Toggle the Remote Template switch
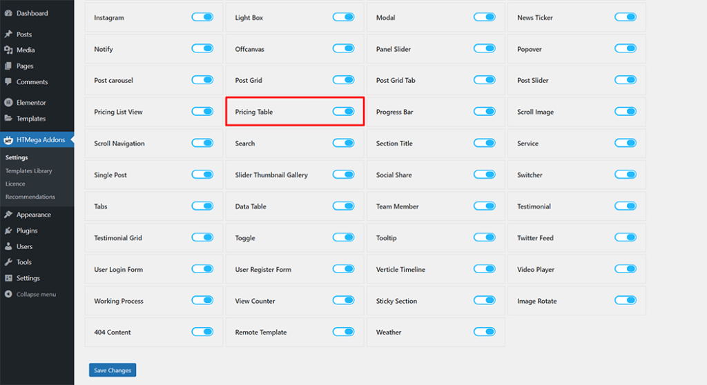Viewport: 707px width, 385px height. [x=344, y=332]
